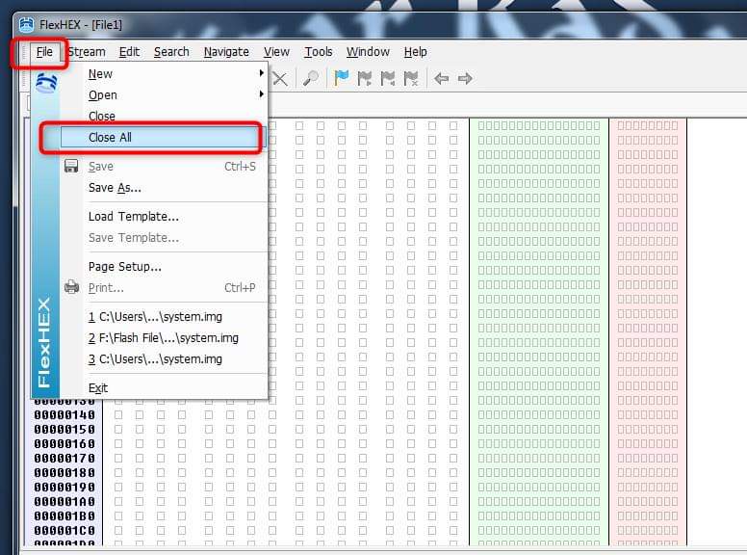The image size is (747, 555).
Task: Click the floppy disk icon beside Save
Action: [x=71, y=166]
